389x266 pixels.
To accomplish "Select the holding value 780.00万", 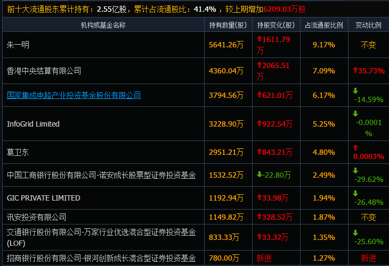I will tap(224, 258).
